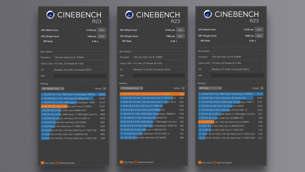305x172 pixels.
Task: Select the Threadripper 2990WX entry scoring 30054
Action: click(x=73, y=95)
